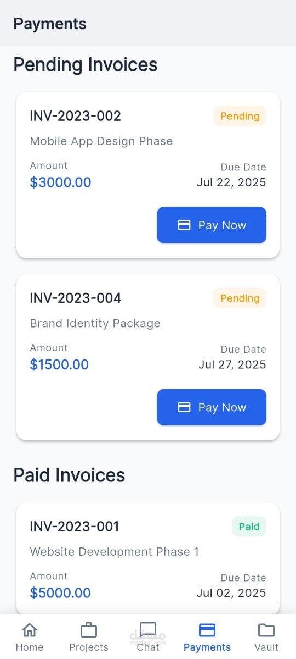Open invoice INV-2023-002 title
This screenshot has width=296, height=659.
(x=76, y=115)
